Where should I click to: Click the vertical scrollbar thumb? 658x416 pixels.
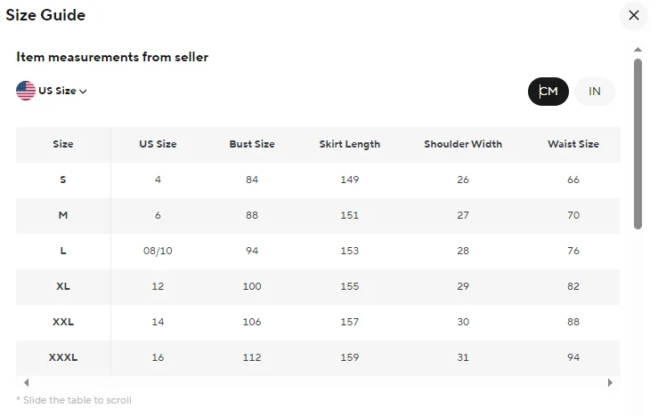point(638,144)
